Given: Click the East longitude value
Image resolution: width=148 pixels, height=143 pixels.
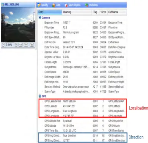Looking at the screenshot, I should tap(70, 111).
